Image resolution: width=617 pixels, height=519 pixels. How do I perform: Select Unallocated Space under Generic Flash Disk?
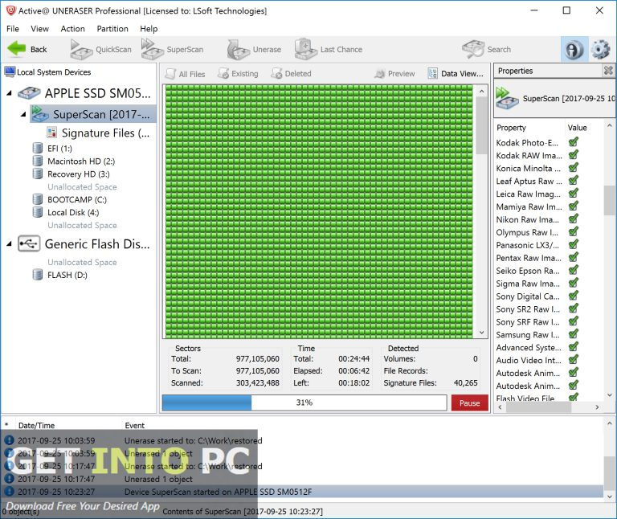point(82,262)
